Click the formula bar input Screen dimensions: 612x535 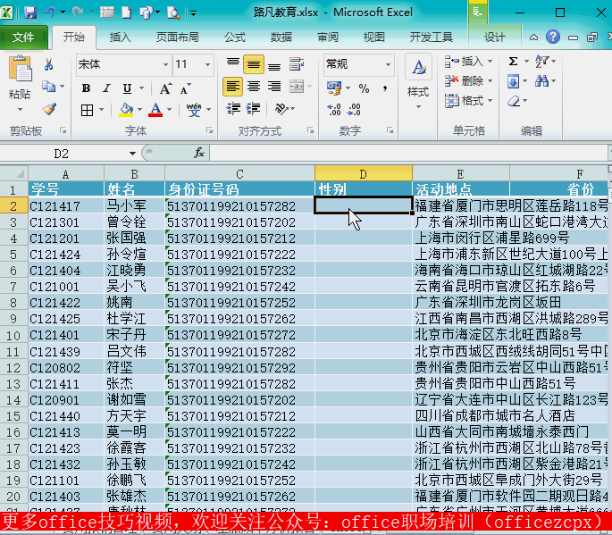(408, 153)
